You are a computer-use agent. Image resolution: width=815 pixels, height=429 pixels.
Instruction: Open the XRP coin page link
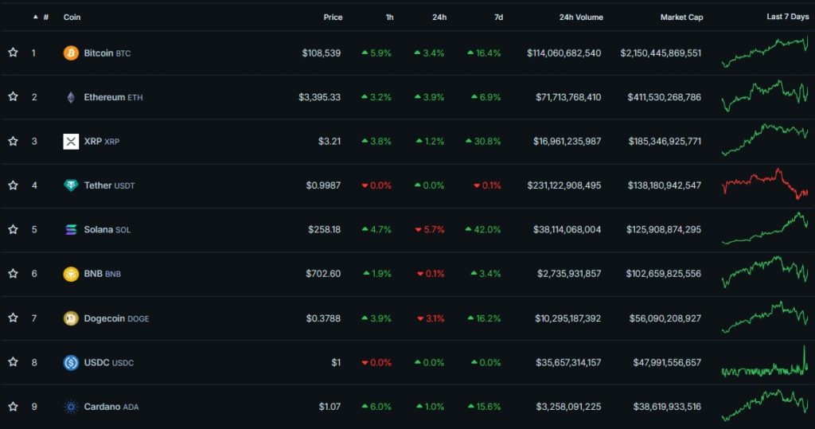[101, 142]
